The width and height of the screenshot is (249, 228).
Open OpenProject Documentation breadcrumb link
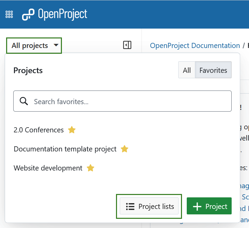(x=195, y=46)
